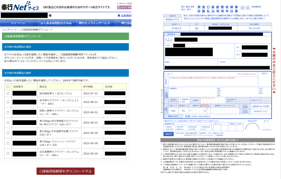Click the 口座振替依頼書をダウンロードする button
The height and width of the screenshot is (179, 281).
click(x=66, y=171)
